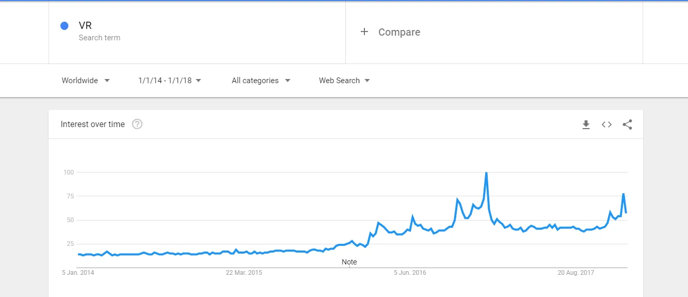Download the Interest over time data
The height and width of the screenshot is (297, 688).
pyautogui.click(x=586, y=124)
